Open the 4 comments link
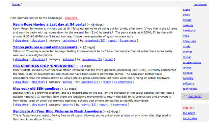Viewport: 216px width, 122px height. (x=119, y=105)
